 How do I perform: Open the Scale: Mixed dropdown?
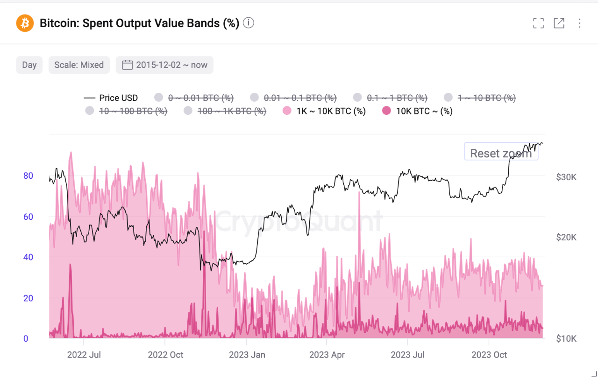click(x=79, y=65)
